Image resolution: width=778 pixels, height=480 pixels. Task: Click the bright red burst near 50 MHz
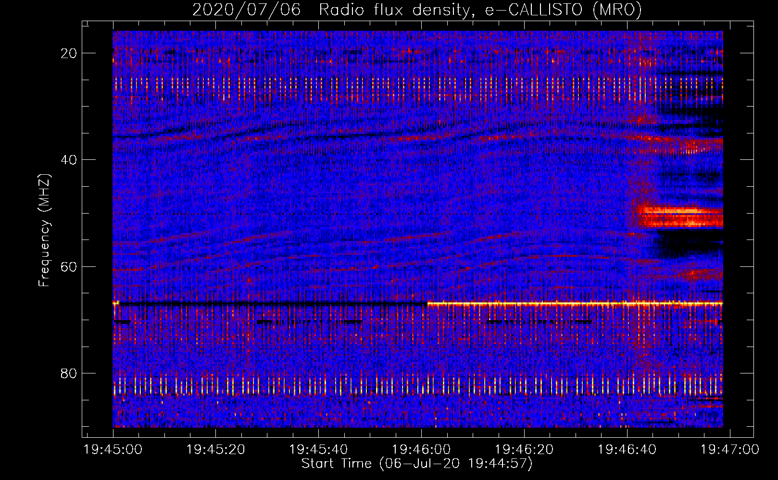point(680,216)
